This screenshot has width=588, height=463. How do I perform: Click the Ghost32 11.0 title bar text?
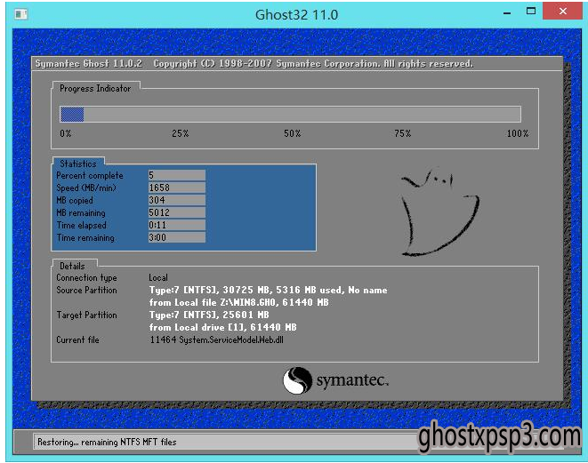tap(296, 15)
